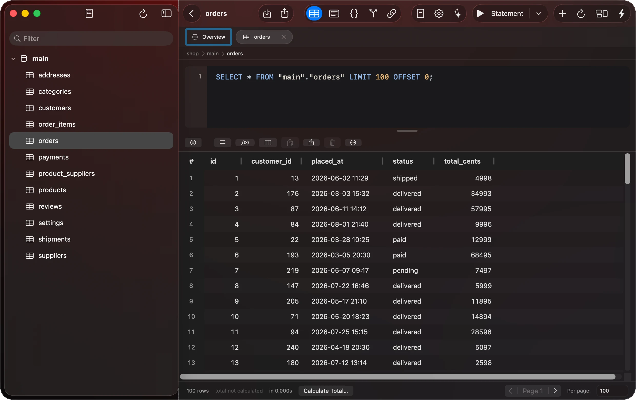Open the settings table in sidebar
The width and height of the screenshot is (636, 400).
point(91,223)
